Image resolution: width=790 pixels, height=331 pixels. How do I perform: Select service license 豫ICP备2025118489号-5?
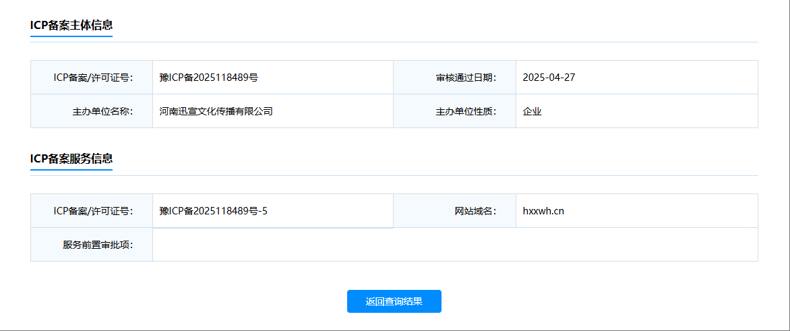tap(213, 211)
